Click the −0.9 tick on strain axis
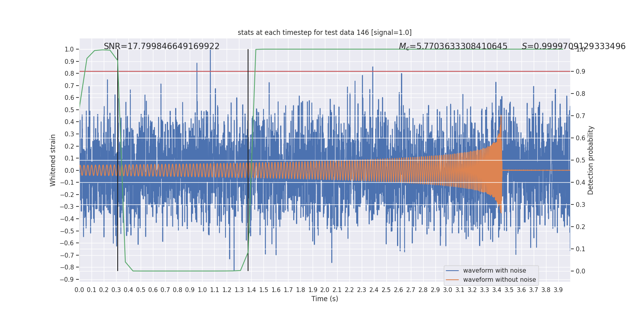 [x=67, y=279]
